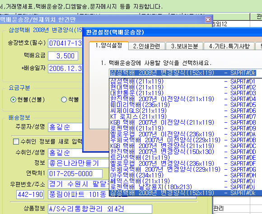Choose KGB 택배 2007년 변경양식(211x119)
The image size is (262, 214).
[186, 146]
